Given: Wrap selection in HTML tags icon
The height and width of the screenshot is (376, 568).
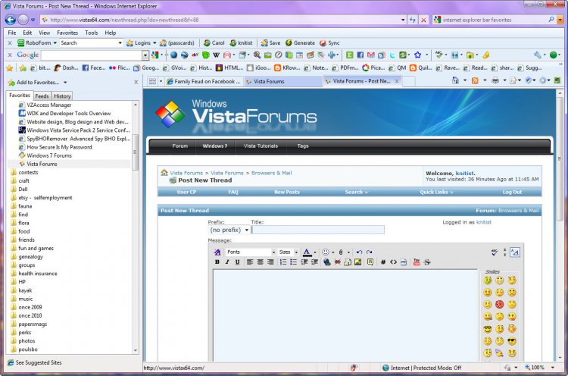Looking at the screenshot, I should pyautogui.click(x=393, y=262).
